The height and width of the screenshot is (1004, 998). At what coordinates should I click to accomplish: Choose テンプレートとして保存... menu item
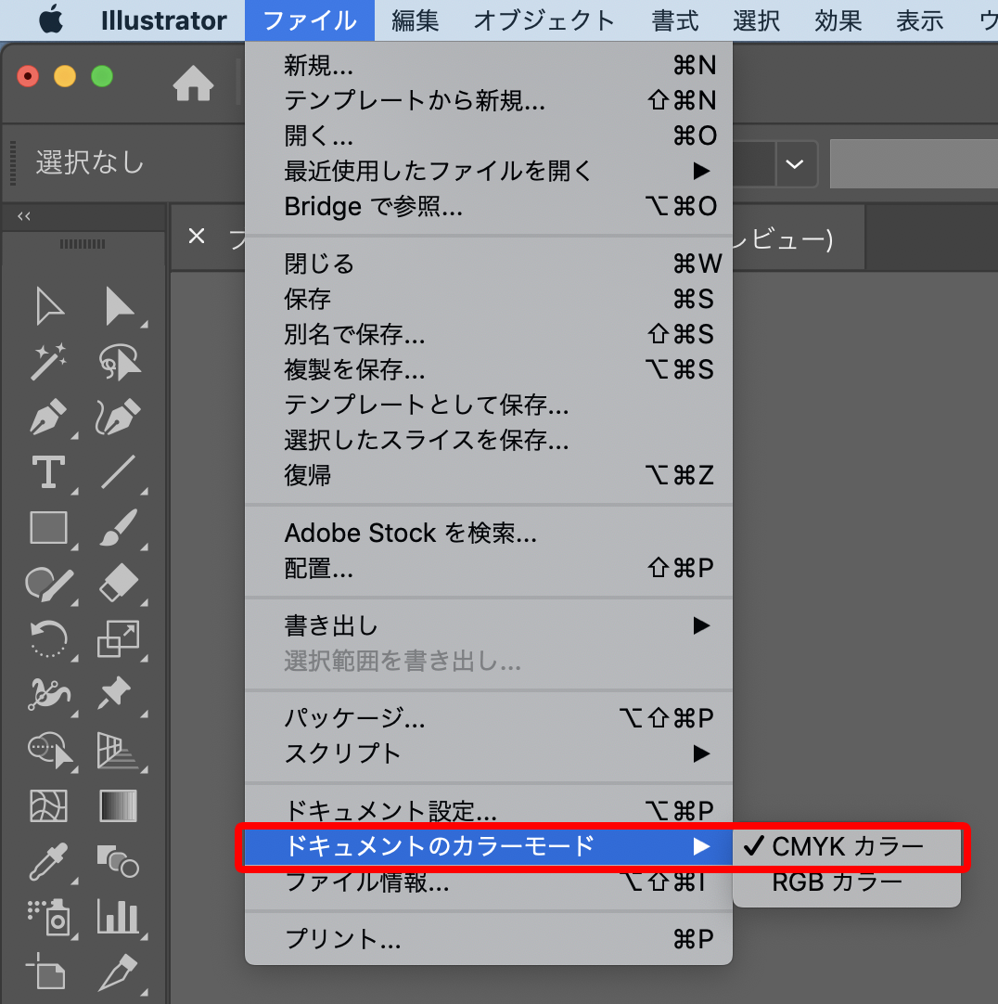pyautogui.click(x=489, y=405)
